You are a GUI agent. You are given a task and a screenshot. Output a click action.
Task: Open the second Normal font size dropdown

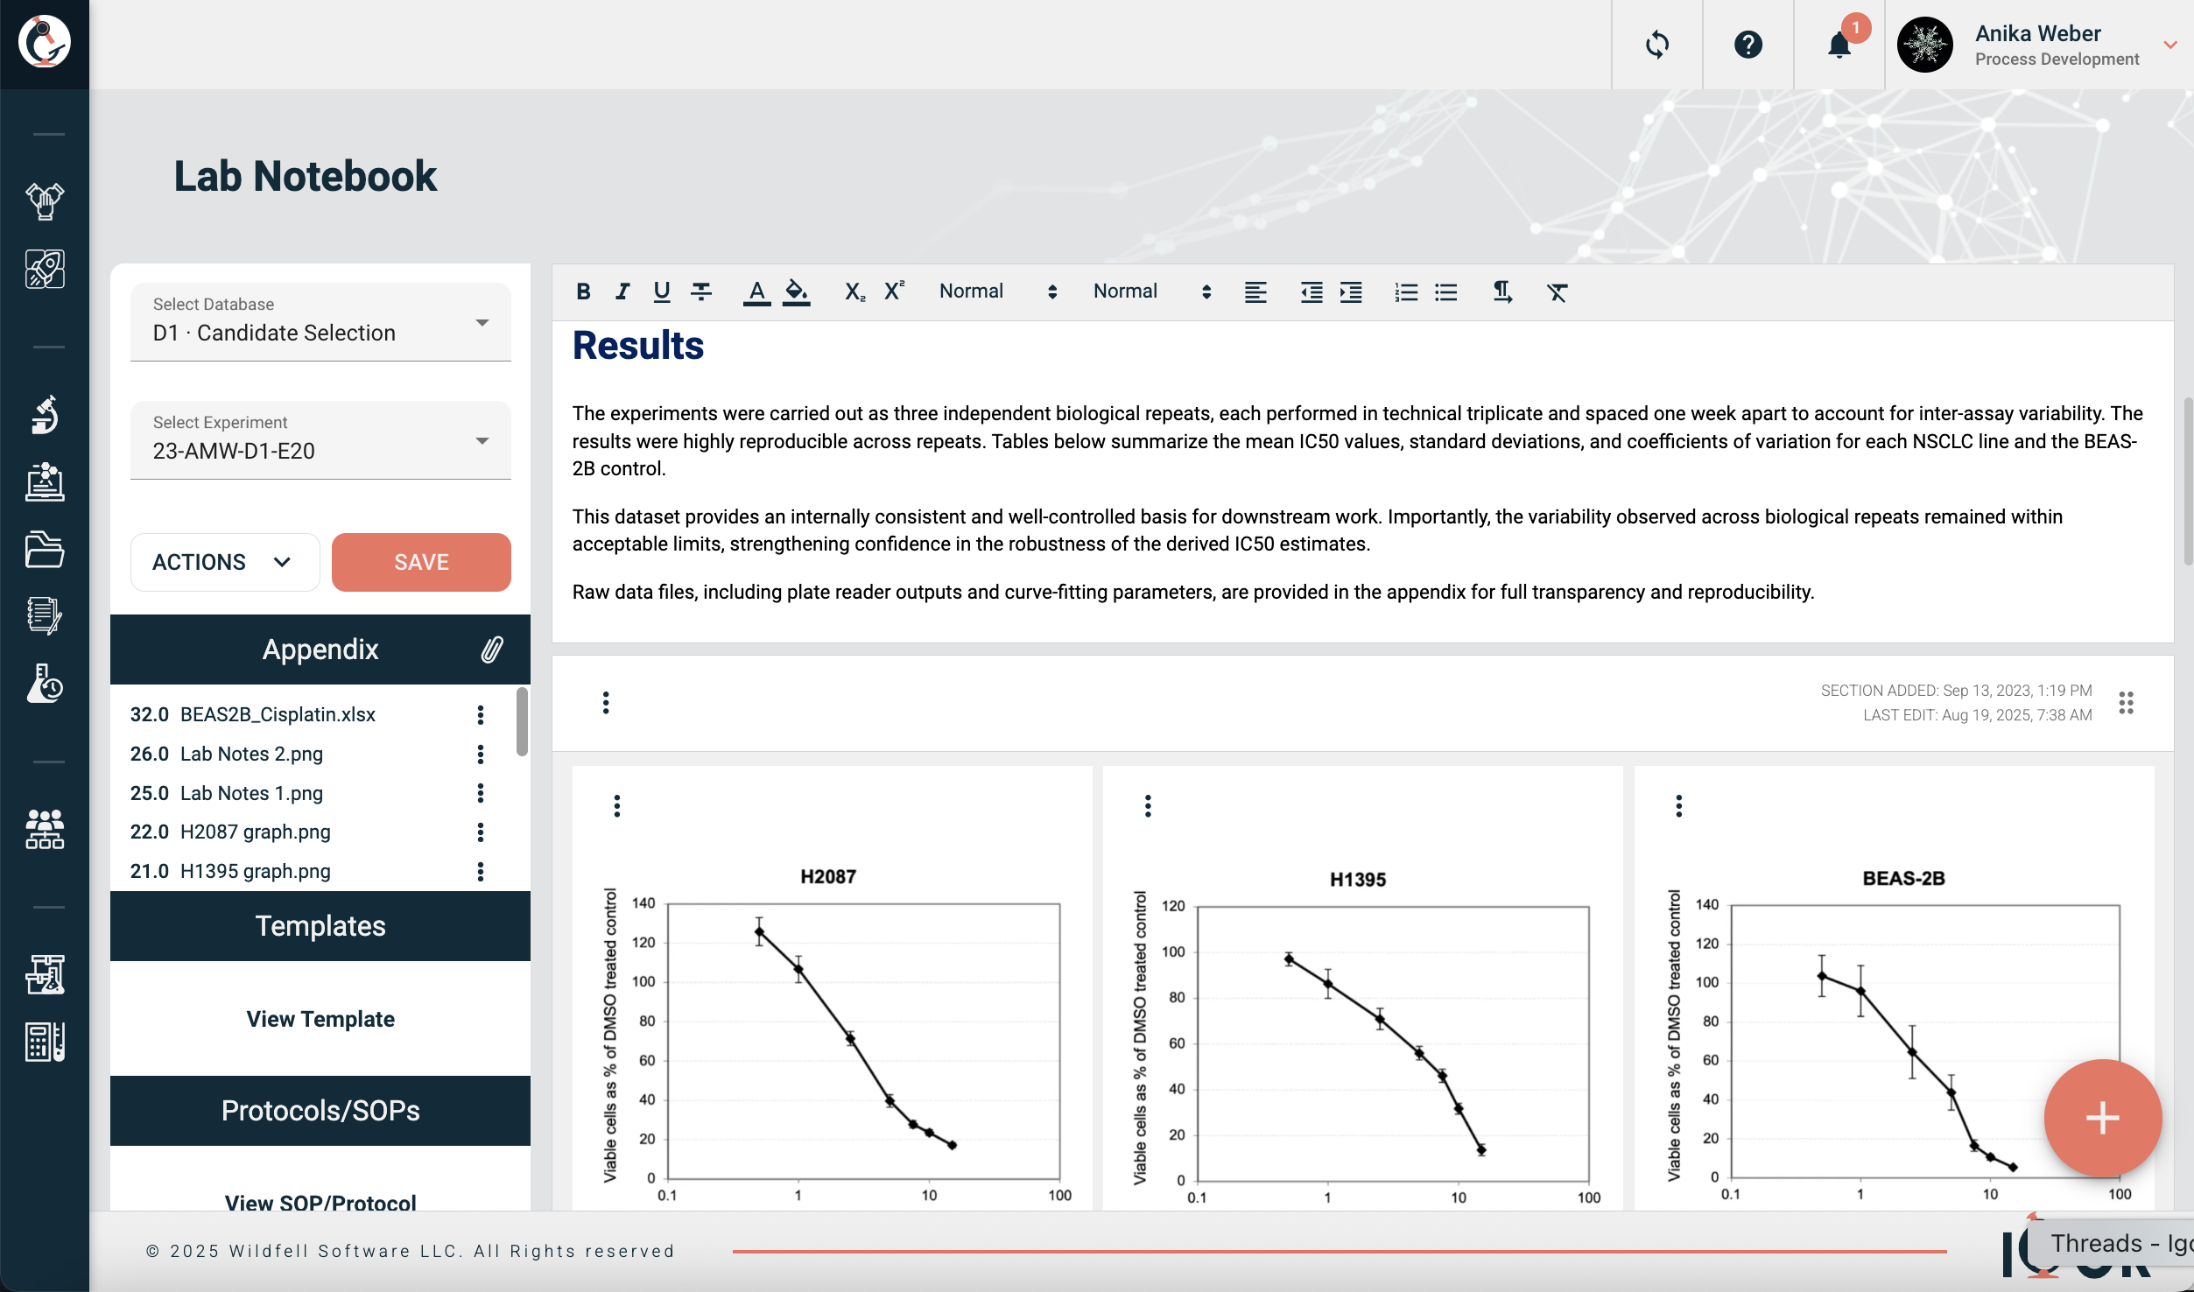coord(1152,291)
